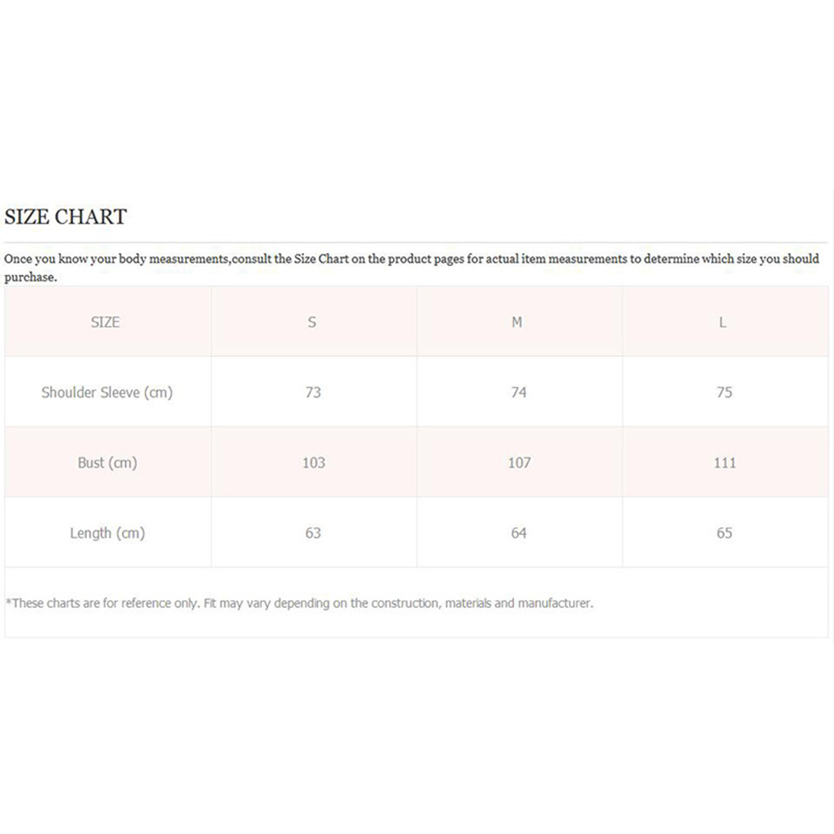The image size is (834, 834).
Task: Select the M size column header
Action: point(516,322)
